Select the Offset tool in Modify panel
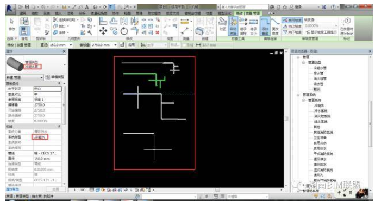 114,21
